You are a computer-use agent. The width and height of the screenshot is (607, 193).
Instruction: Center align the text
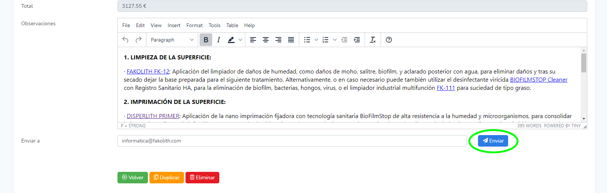[266, 40]
